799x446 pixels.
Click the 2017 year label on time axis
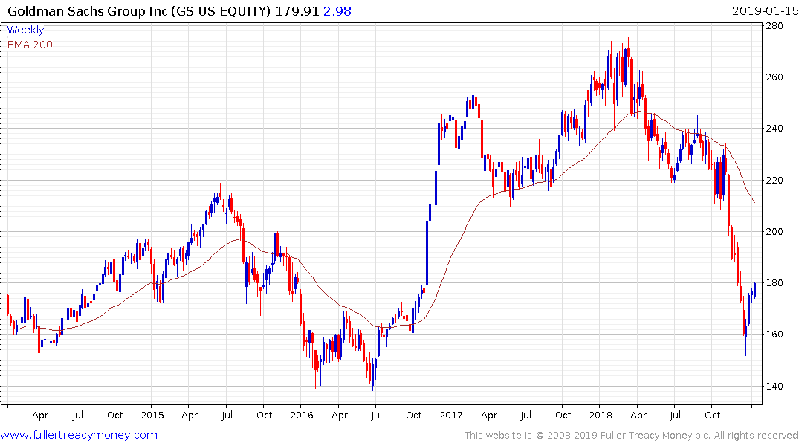[x=451, y=416]
